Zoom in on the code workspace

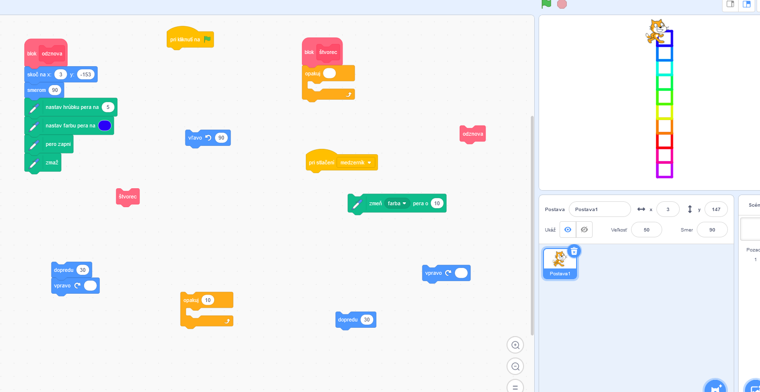point(515,345)
